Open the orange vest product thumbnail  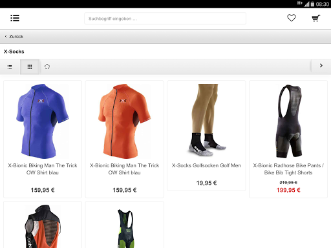pyautogui.click(x=43, y=226)
